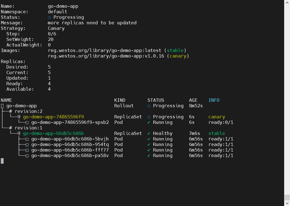Viewport: 290px width, 206px height.
Task: Click the rollout icon before go-demo-app root
Action: [2, 106]
